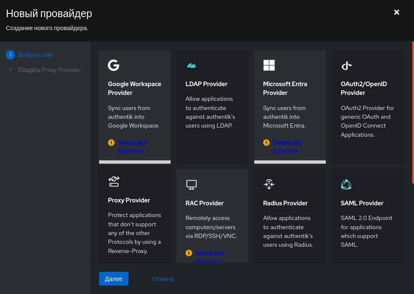Choose the OAuth2/OpenID Provider icon
The image size is (414, 294).
point(346,66)
